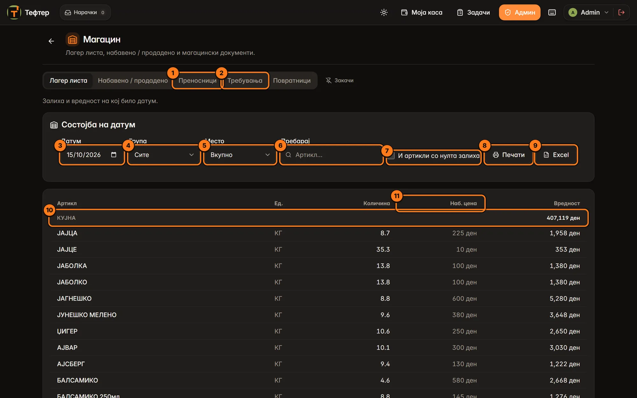Open the Требувања tab

[x=245, y=81]
